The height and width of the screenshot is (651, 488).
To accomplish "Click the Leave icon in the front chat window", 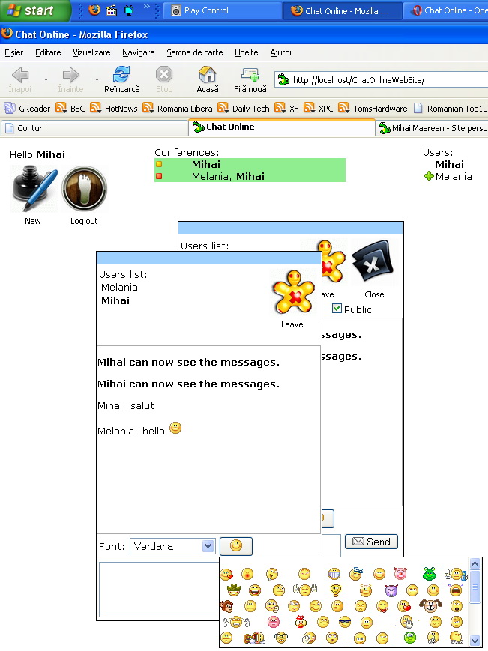I will (x=292, y=295).
